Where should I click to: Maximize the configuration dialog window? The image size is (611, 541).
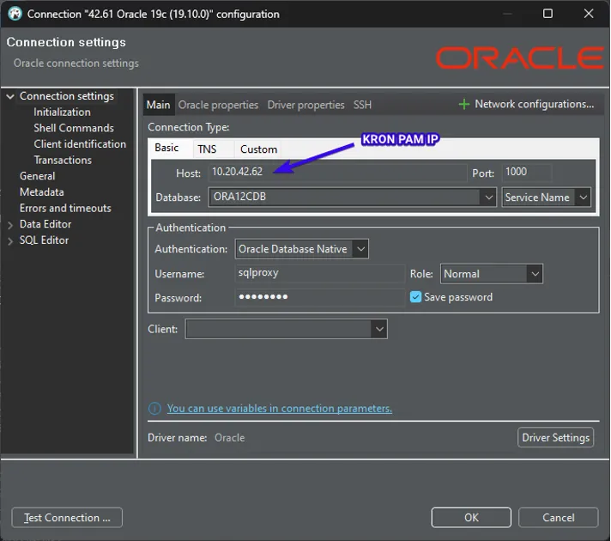coord(547,14)
